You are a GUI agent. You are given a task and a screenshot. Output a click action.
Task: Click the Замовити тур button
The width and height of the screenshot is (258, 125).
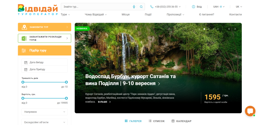coord(45,27)
